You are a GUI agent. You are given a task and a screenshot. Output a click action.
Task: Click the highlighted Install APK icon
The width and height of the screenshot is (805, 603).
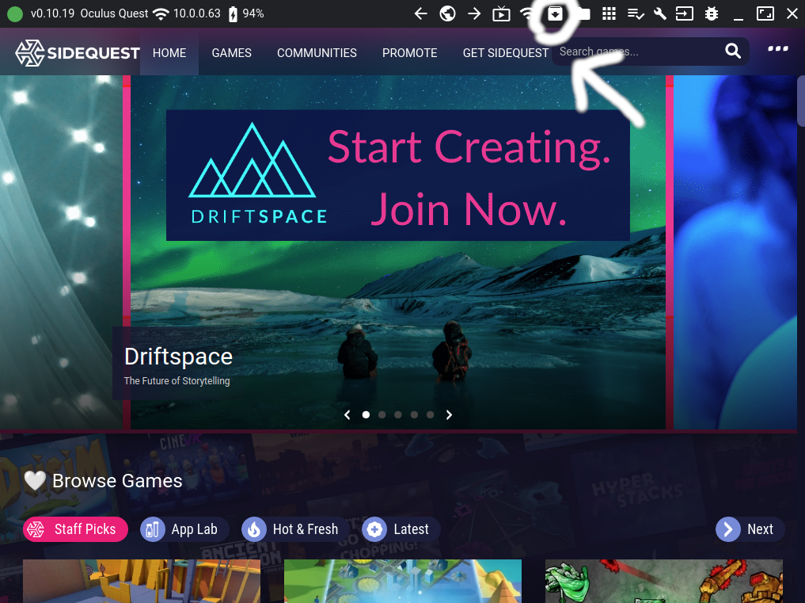553,13
